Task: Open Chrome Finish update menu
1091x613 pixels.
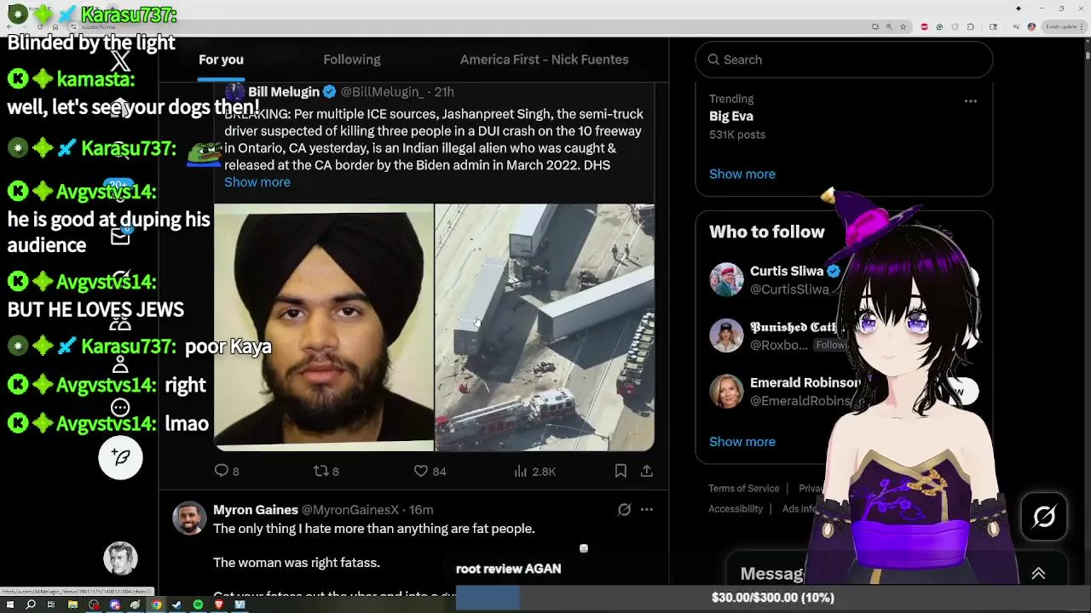Action: coord(1065,26)
